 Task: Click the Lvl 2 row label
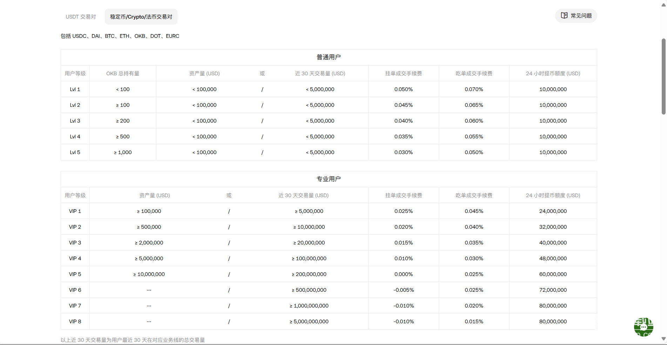pos(75,105)
